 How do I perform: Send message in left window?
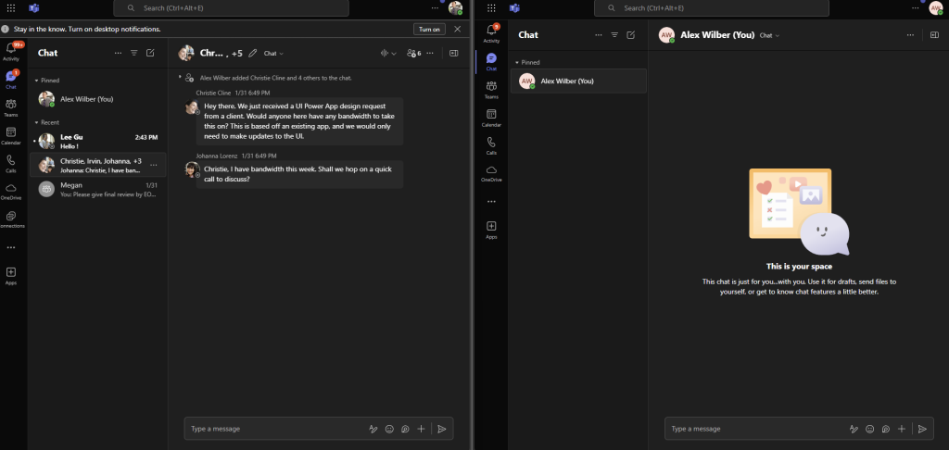(x=442, y=429)
